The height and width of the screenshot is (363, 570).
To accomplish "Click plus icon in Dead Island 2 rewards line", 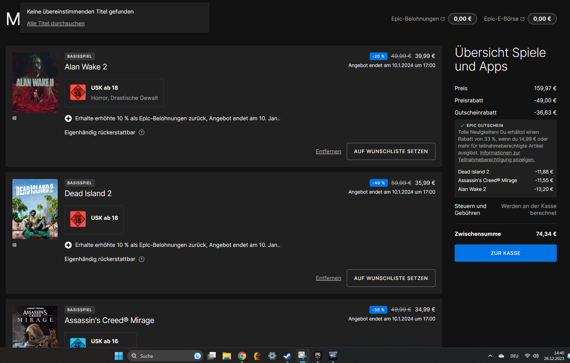I will (x=68, y=245).
